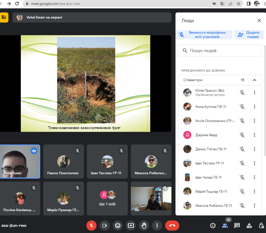Open the emoji reactions picker
The height and width of the screenshot is (233, 266).
(118, 225)
